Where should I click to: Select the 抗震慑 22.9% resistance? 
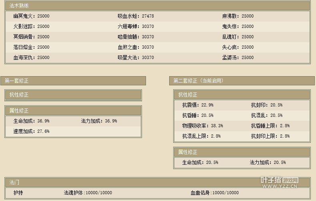click(198, 105)
